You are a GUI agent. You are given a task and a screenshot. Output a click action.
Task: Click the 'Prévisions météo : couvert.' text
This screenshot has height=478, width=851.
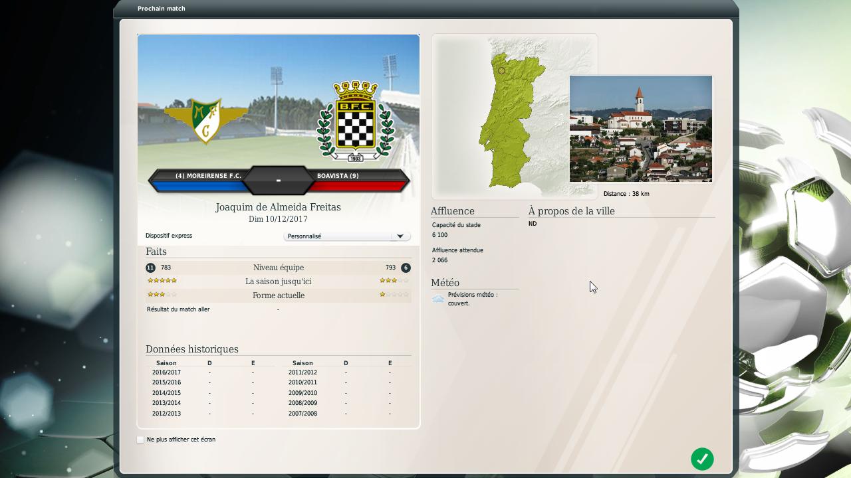pos(472,299)
